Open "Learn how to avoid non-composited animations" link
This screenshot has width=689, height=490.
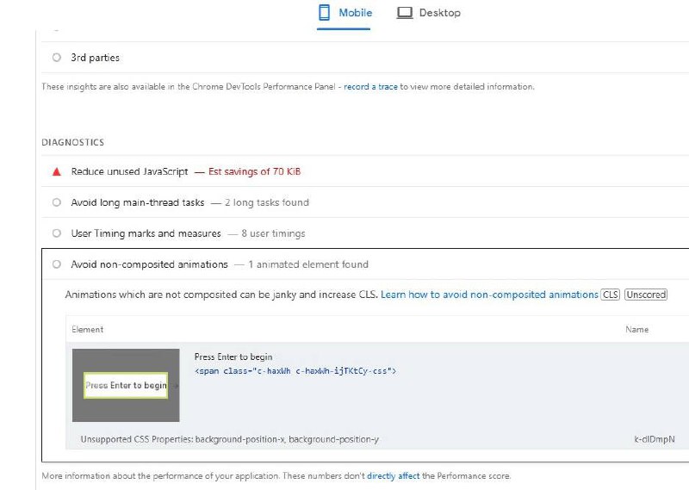(x=489, y=295)
